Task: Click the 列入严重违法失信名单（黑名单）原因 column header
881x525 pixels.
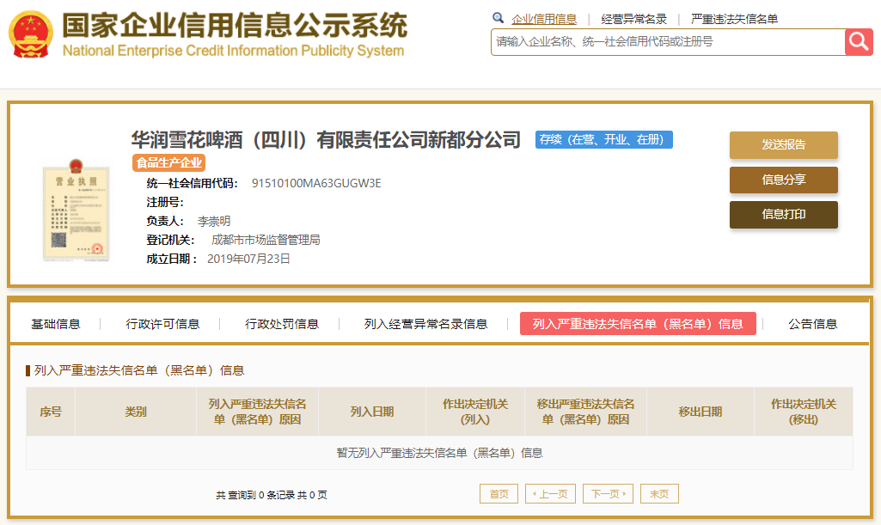Action: 257,412
